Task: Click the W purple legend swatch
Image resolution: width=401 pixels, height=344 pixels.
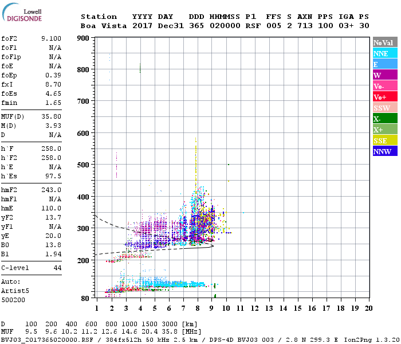Action: pos(385,75)
